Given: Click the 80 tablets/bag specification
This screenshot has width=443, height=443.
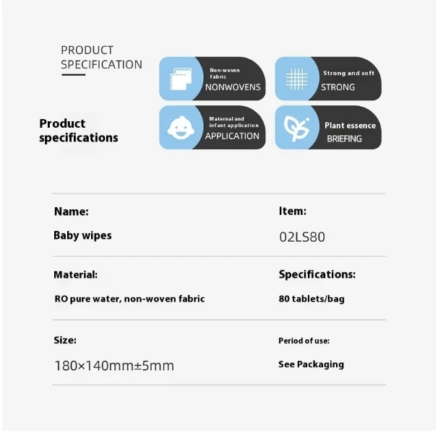Looking at the screenshot, I should [x=311, y=299].
